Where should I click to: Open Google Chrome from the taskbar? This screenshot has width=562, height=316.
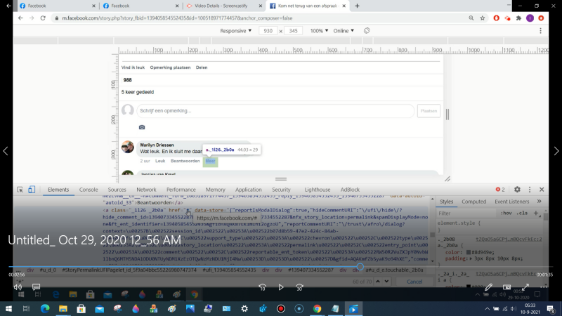point(318,308)
